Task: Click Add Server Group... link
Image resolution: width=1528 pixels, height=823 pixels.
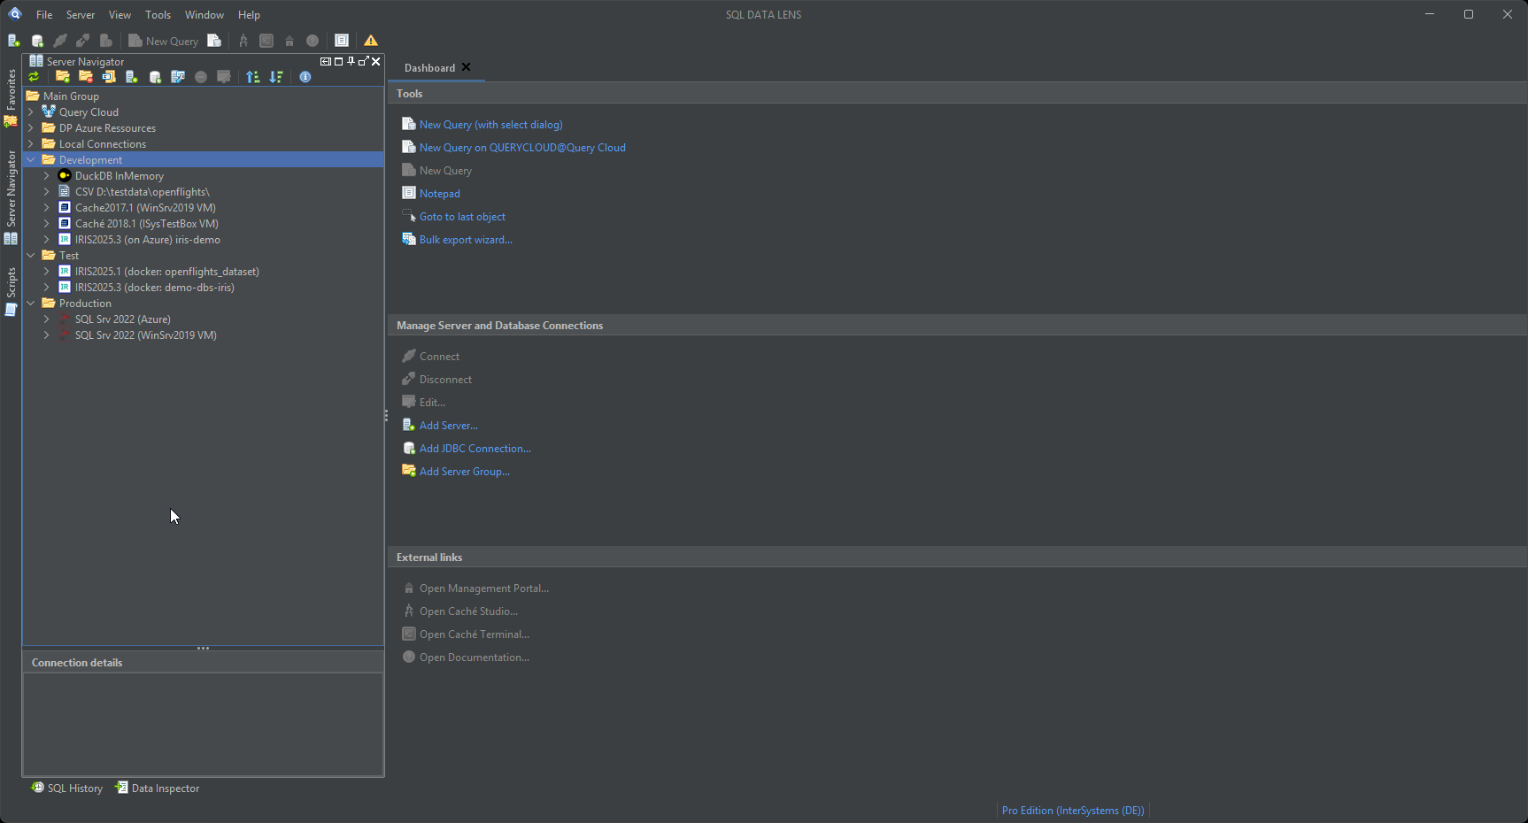Action: (465, 472)
